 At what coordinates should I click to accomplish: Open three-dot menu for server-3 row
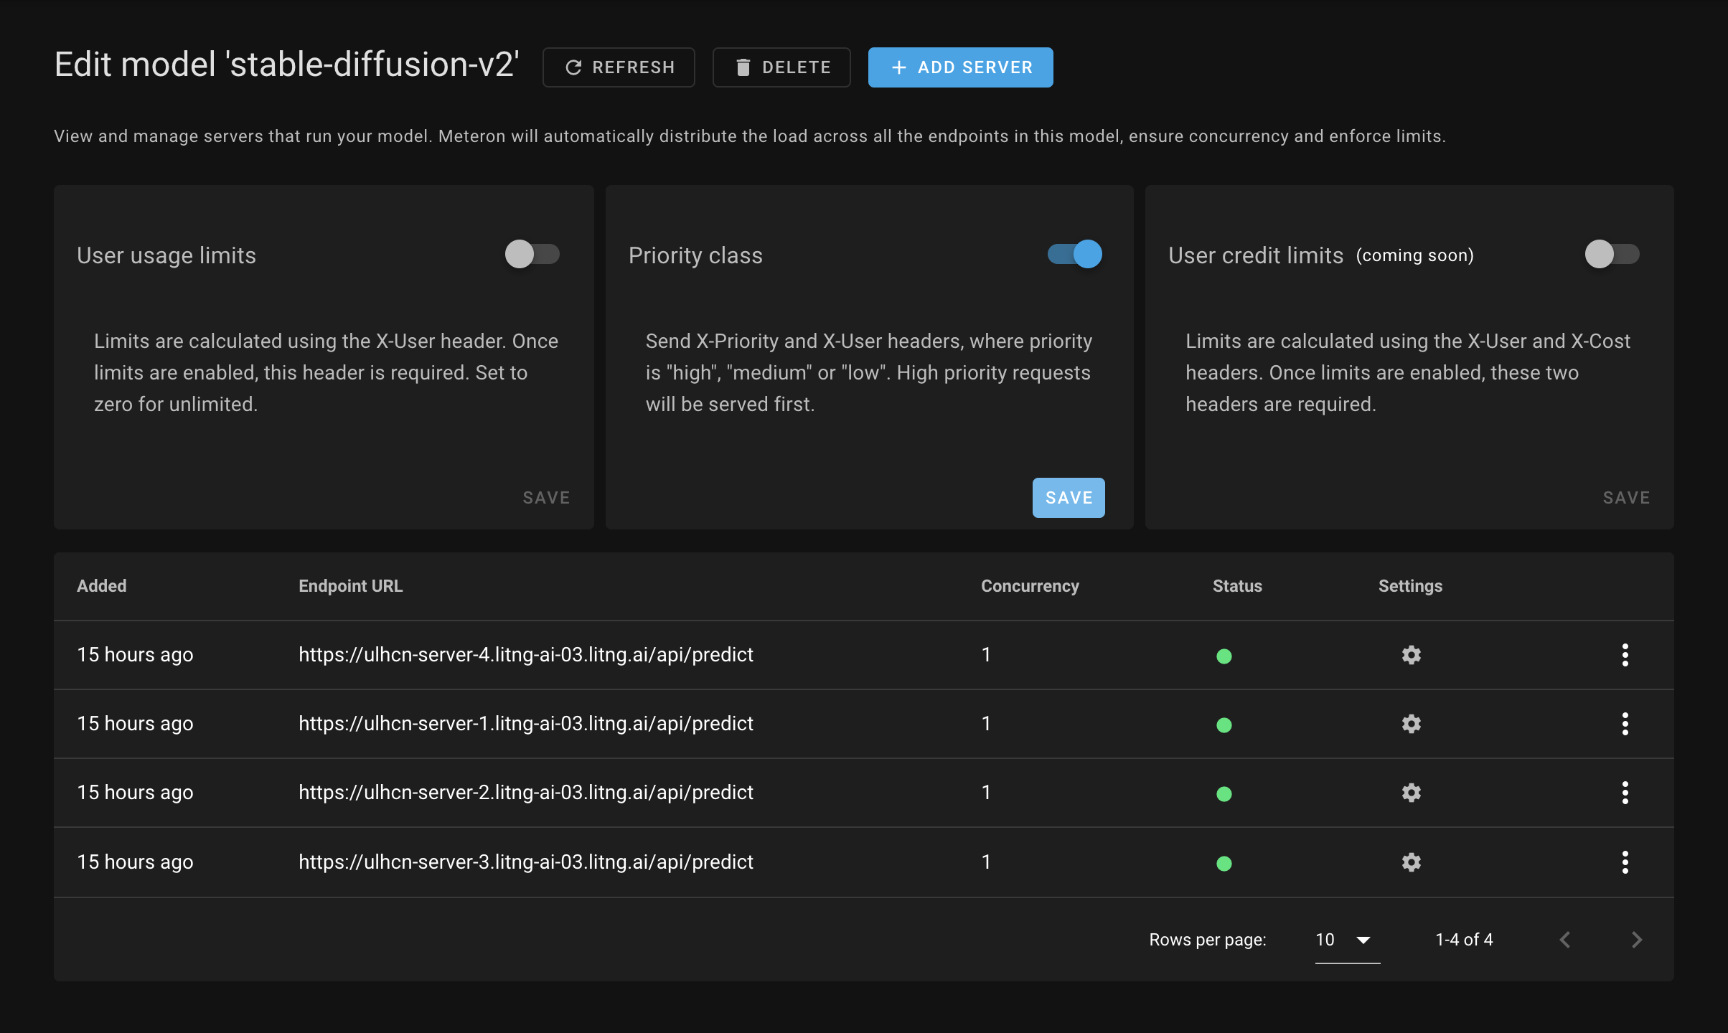coord(1625,862)
